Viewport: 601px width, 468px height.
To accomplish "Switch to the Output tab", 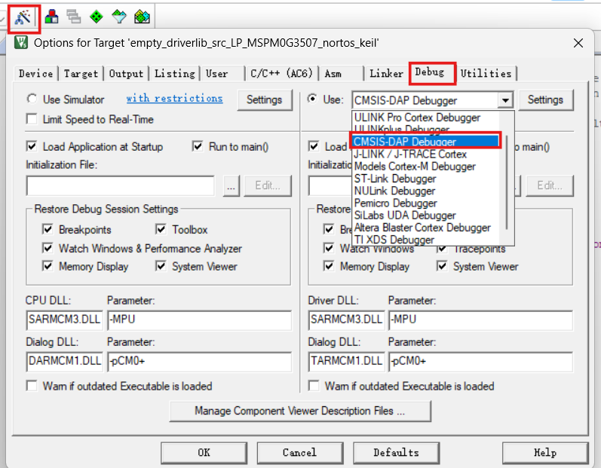I will [126, 74].
